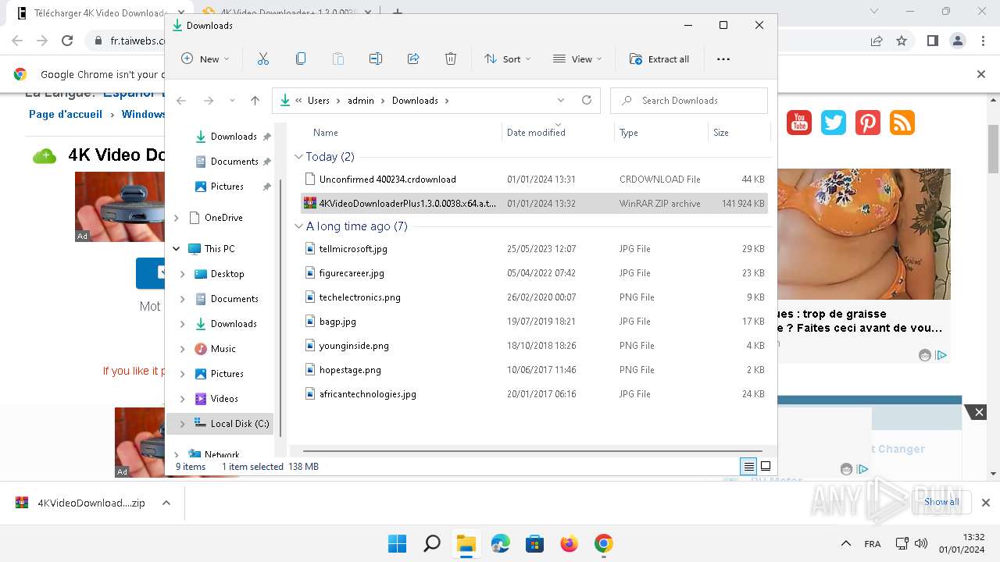
Task: Click the Search Downloads field
Action: (x=689, y=101)
